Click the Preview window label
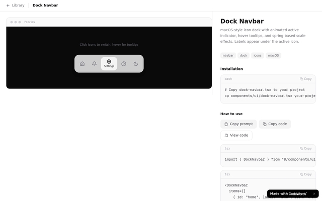Screen dimensions: 322x201 click(x=30, y=22)
